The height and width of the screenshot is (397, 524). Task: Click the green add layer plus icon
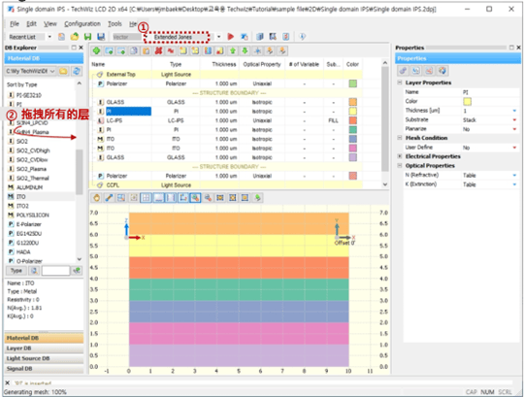click(x=97, y=50)
